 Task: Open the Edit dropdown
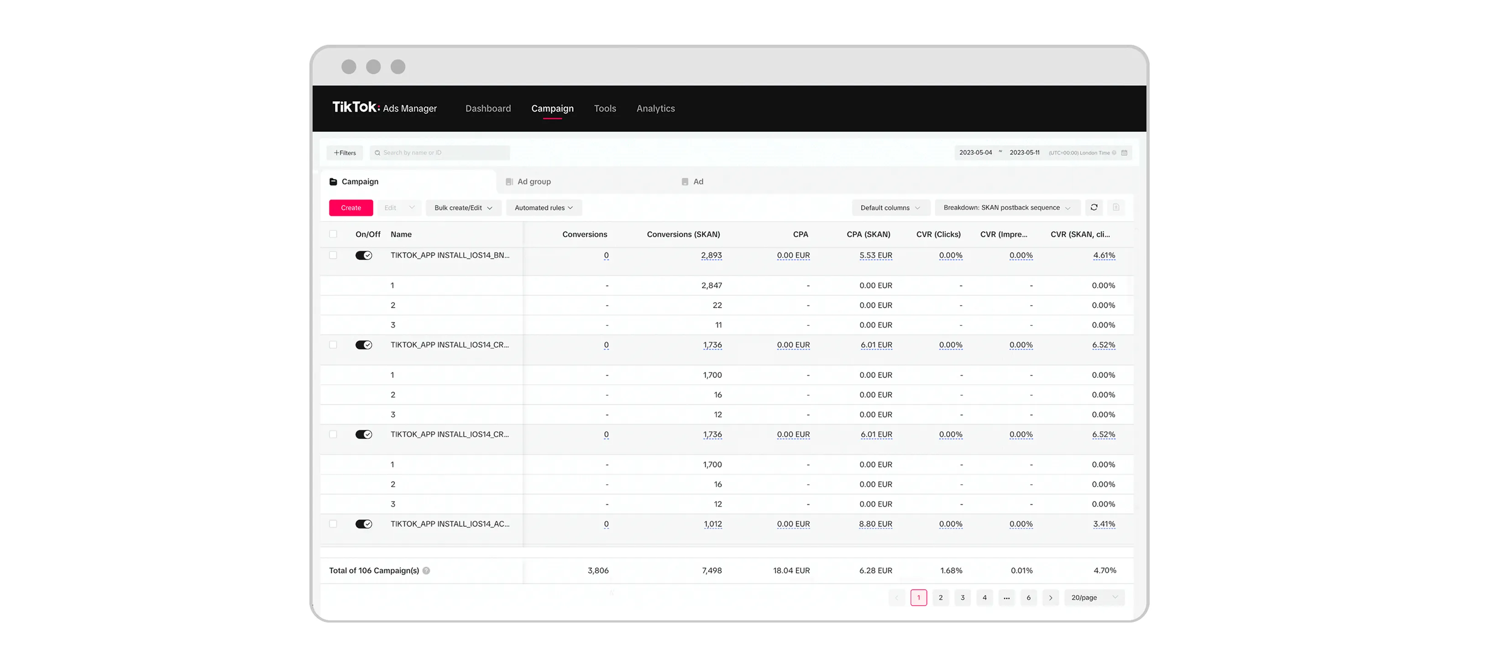point(399,208)
